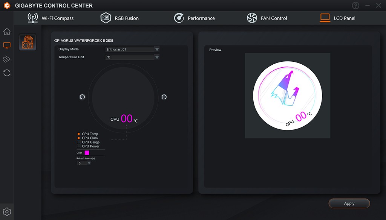This screenshot has height=220, width=386.
Task: Open the Performance gauge icon
Action: tap(179, 18)
